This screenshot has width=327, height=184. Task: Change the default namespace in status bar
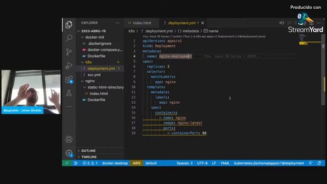[x=151, y=163]
